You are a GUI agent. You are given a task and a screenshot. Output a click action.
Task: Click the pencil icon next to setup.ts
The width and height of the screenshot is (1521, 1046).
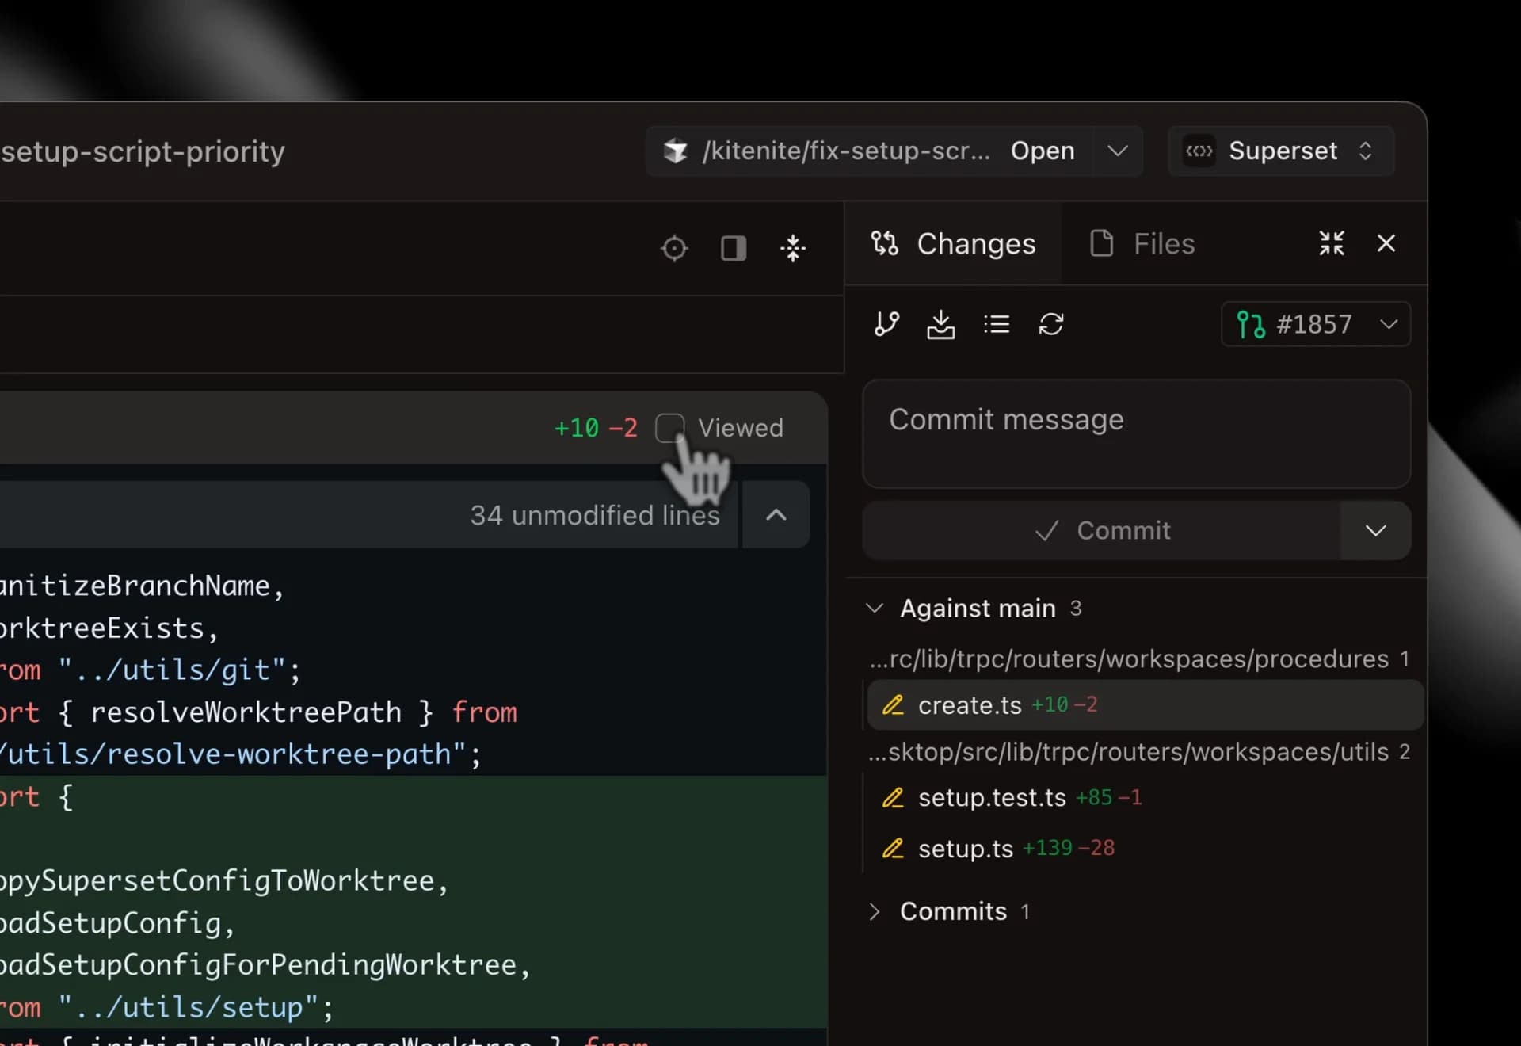pyautogui.click(x=894, y=849)
